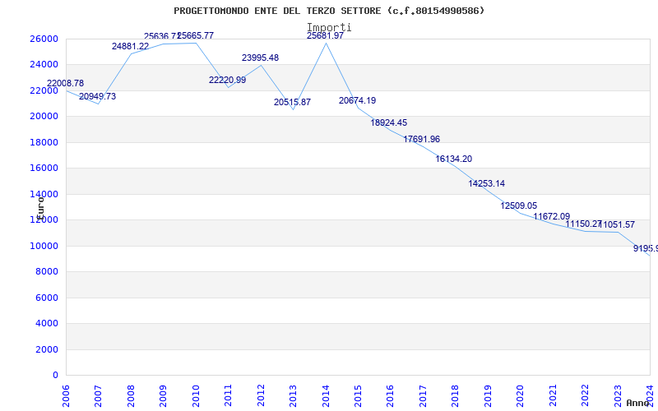Click the 2022 year axis label

(x=585, y=395)
